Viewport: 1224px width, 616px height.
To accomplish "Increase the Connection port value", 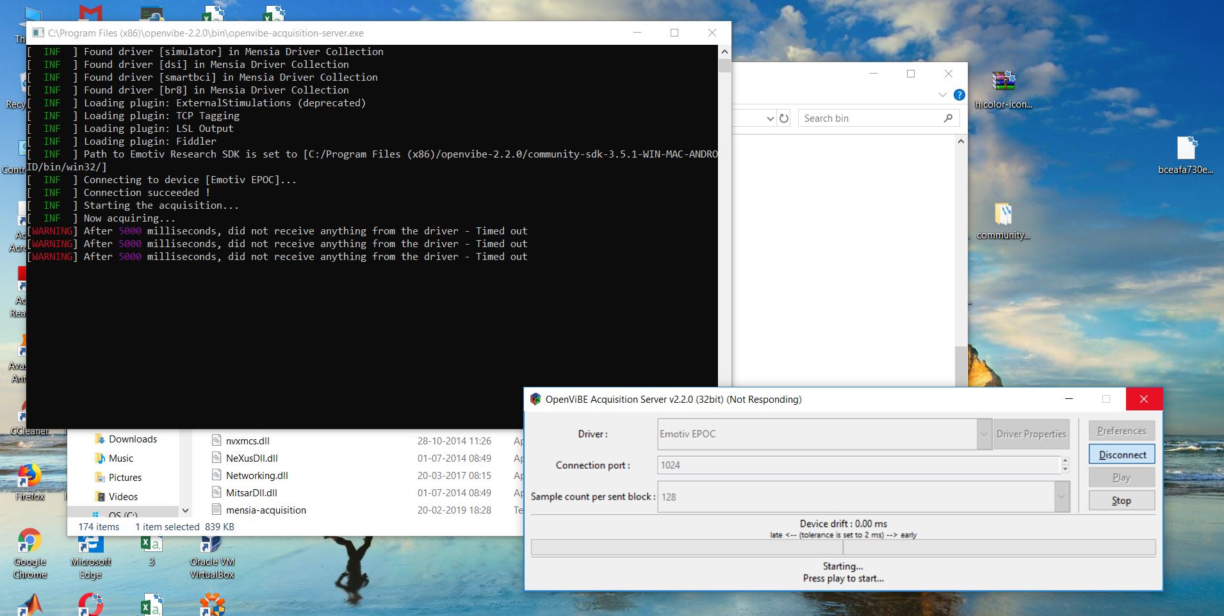I will coord(1065,461).
